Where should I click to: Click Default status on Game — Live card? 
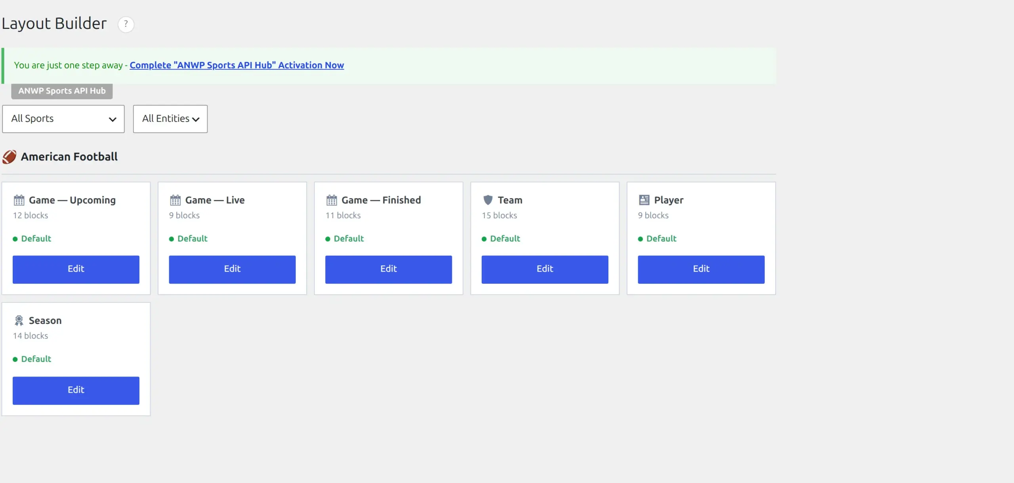tap(189, 239)
